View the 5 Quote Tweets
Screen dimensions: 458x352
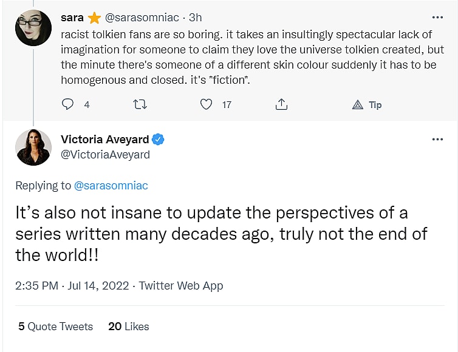(x=55, y=327)
